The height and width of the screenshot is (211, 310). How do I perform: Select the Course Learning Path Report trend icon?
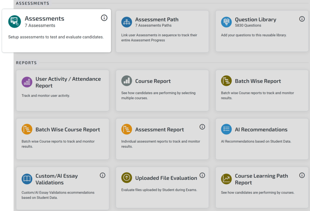click(226, 179)
